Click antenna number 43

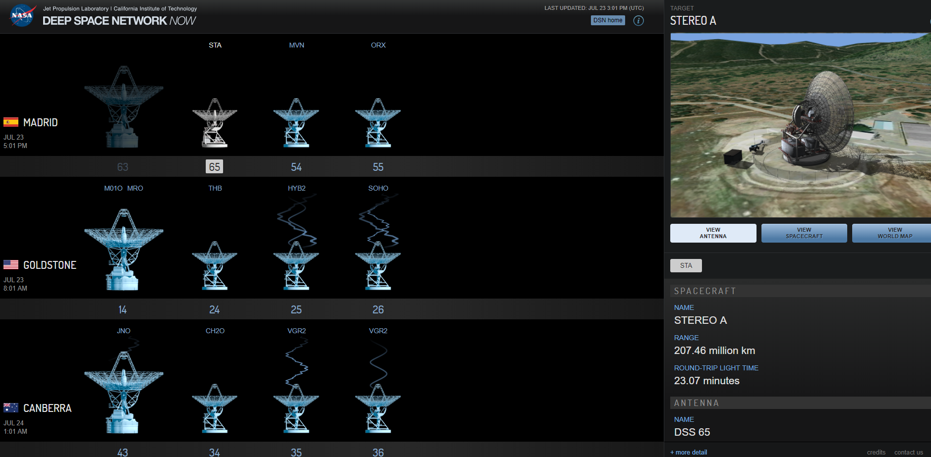point(122,452)
